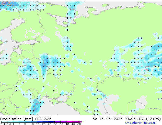Pick the 10 to 15 mm legend swatch
This screenshot has width=162, height=125.
34,122
